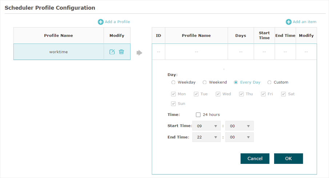Screen dimensions: 329x178
Task: Click the Cancel button
Action: click(x=255, y=158)
